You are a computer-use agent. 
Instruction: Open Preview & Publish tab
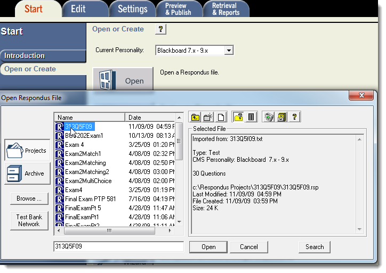[x=178, y=9]
